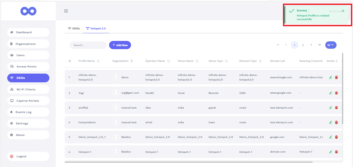Viewport: 353px width, 167px height.
Task: Dismiss the Success notification
Action: coord(343,11)
